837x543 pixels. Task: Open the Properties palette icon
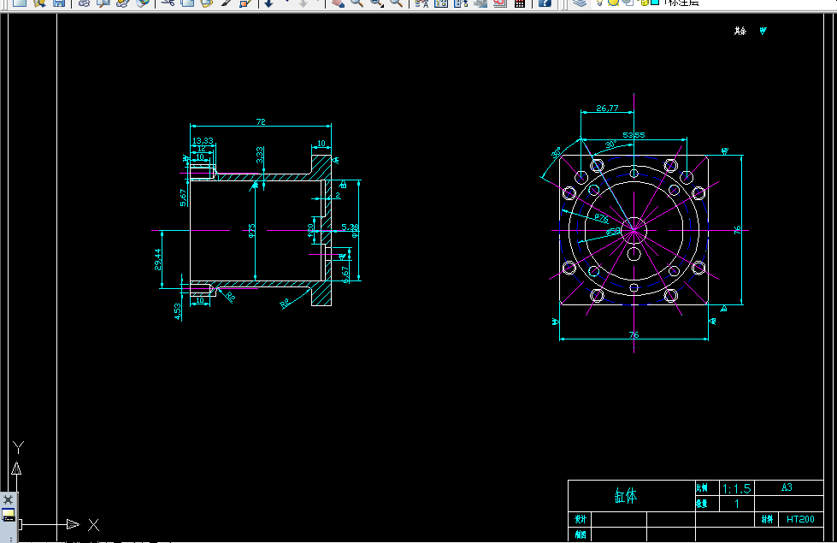tap(421, 3)
